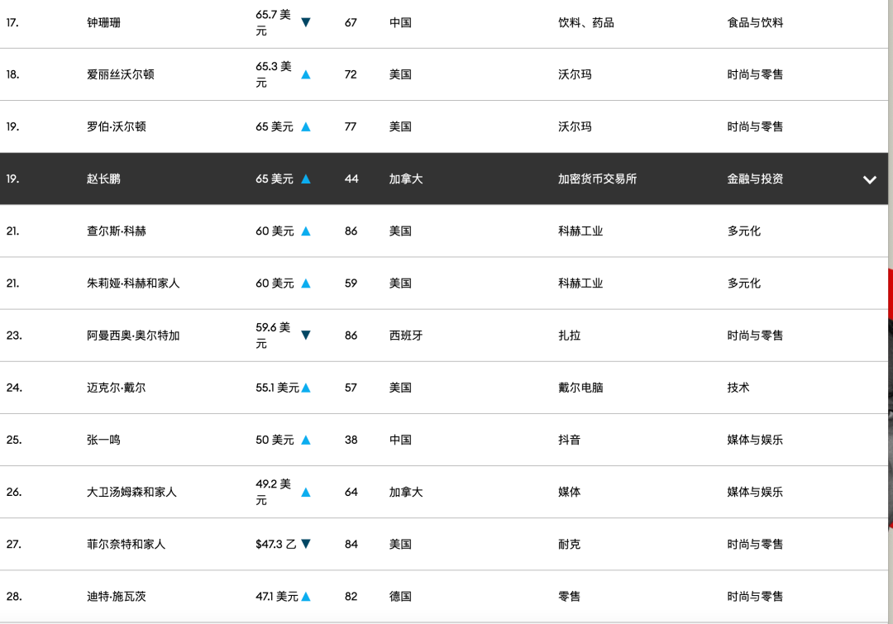Image resolution: width=893 pixels, height=624 pixels.
Task: Click the 查尔斯·科赫 name
Action: pyautogui.click(x=117, y=231)
